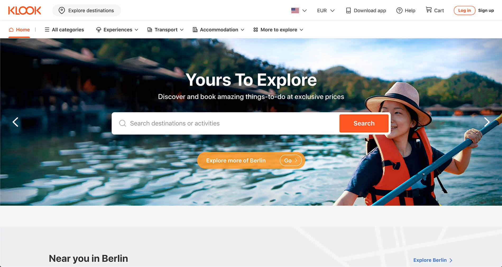Expand More to explore menu

(278, 30)
